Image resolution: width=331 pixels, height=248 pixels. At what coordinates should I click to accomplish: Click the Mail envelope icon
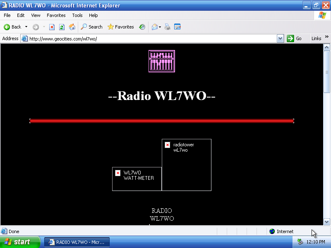(154, 27)
